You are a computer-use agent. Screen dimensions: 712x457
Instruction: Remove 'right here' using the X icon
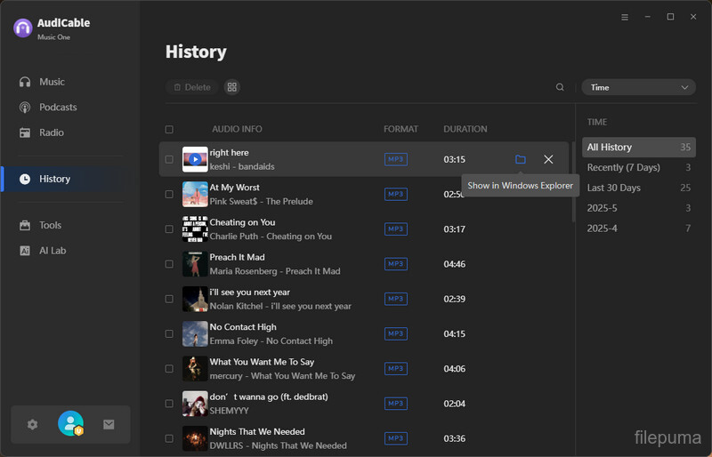[548, 159]
